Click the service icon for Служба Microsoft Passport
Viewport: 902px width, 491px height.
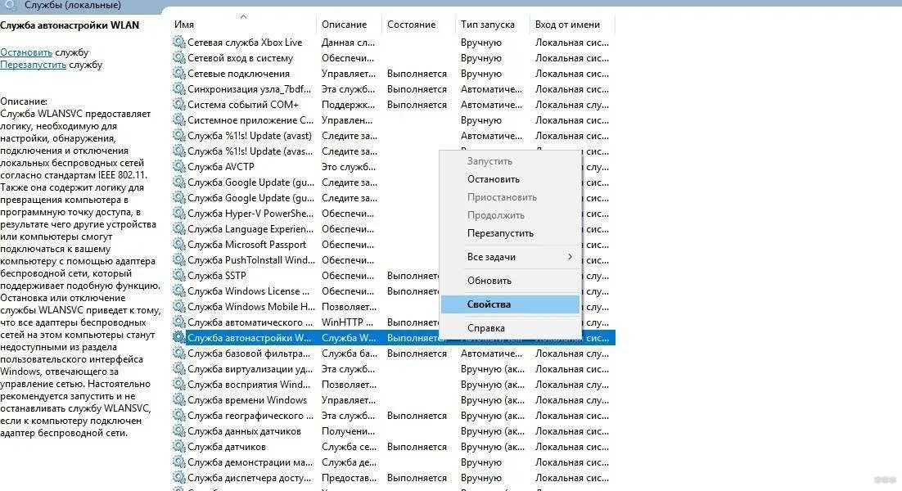178,245
